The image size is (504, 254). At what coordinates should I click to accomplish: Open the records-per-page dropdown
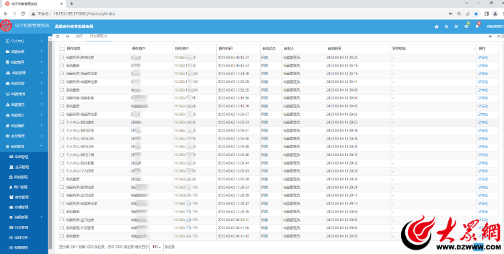(x=157, y=247)
